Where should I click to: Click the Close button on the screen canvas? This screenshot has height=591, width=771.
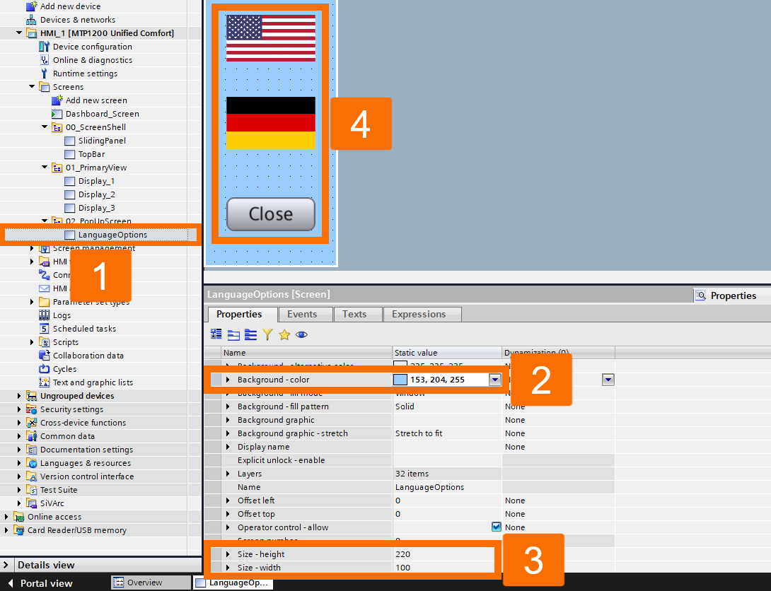[x=270, y=214]
